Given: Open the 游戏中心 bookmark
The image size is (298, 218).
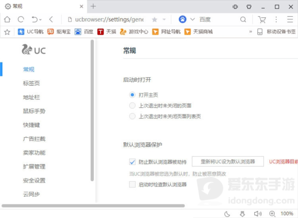Looking at the screenshot, I should pyautogui.click(x=134, y=32).
